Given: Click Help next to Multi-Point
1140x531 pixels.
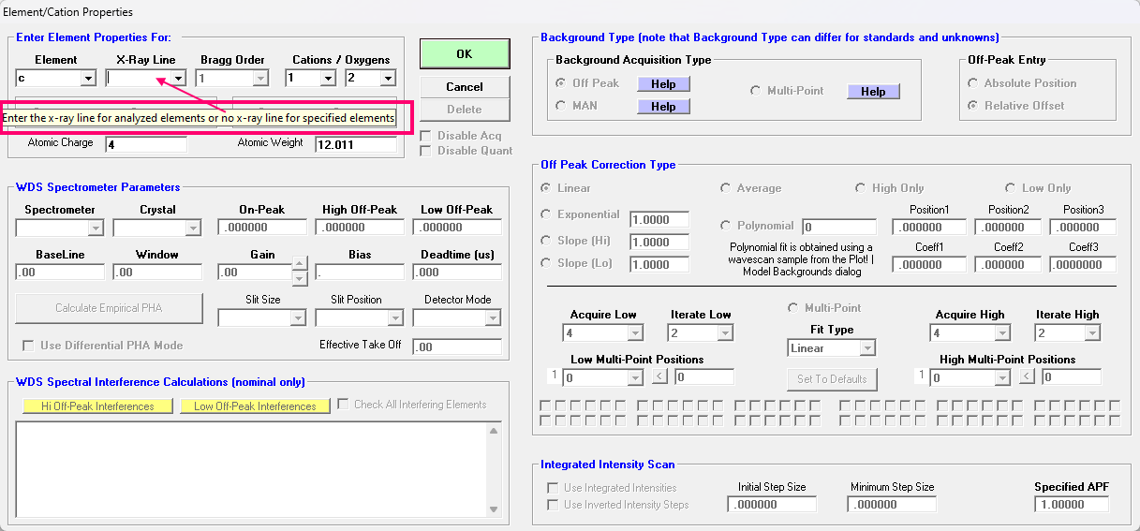Looking at the screenshot, I should 873,91.
